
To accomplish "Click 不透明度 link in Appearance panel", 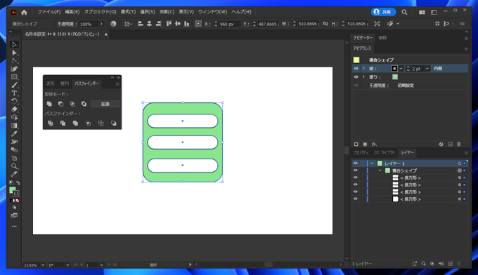I will coord(379,86).
